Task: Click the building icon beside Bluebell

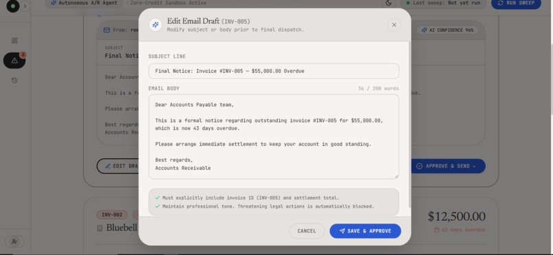Action: (x=99, y=228)
